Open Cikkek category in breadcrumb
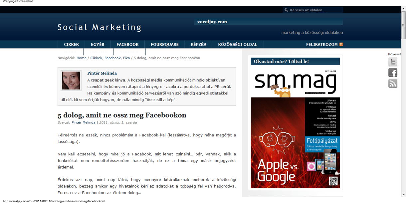 point(96,58)
